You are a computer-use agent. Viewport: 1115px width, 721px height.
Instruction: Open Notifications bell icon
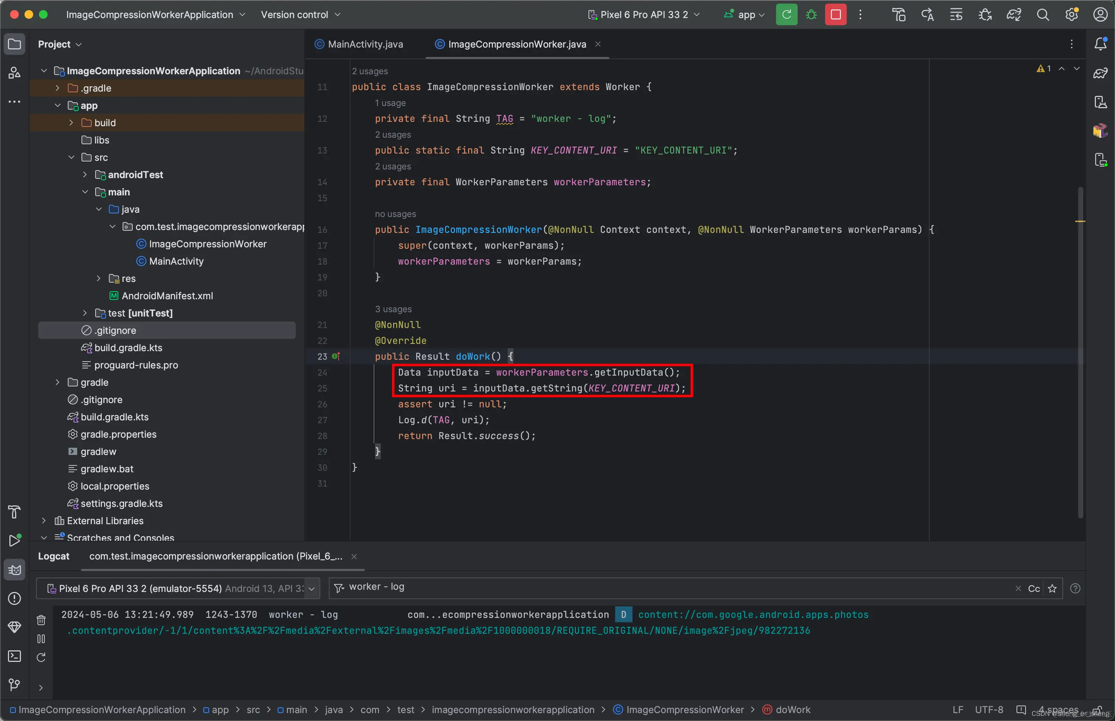(1100, 44)
